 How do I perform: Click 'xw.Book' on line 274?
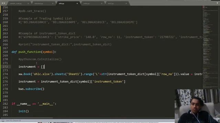[x=24, y=74]
